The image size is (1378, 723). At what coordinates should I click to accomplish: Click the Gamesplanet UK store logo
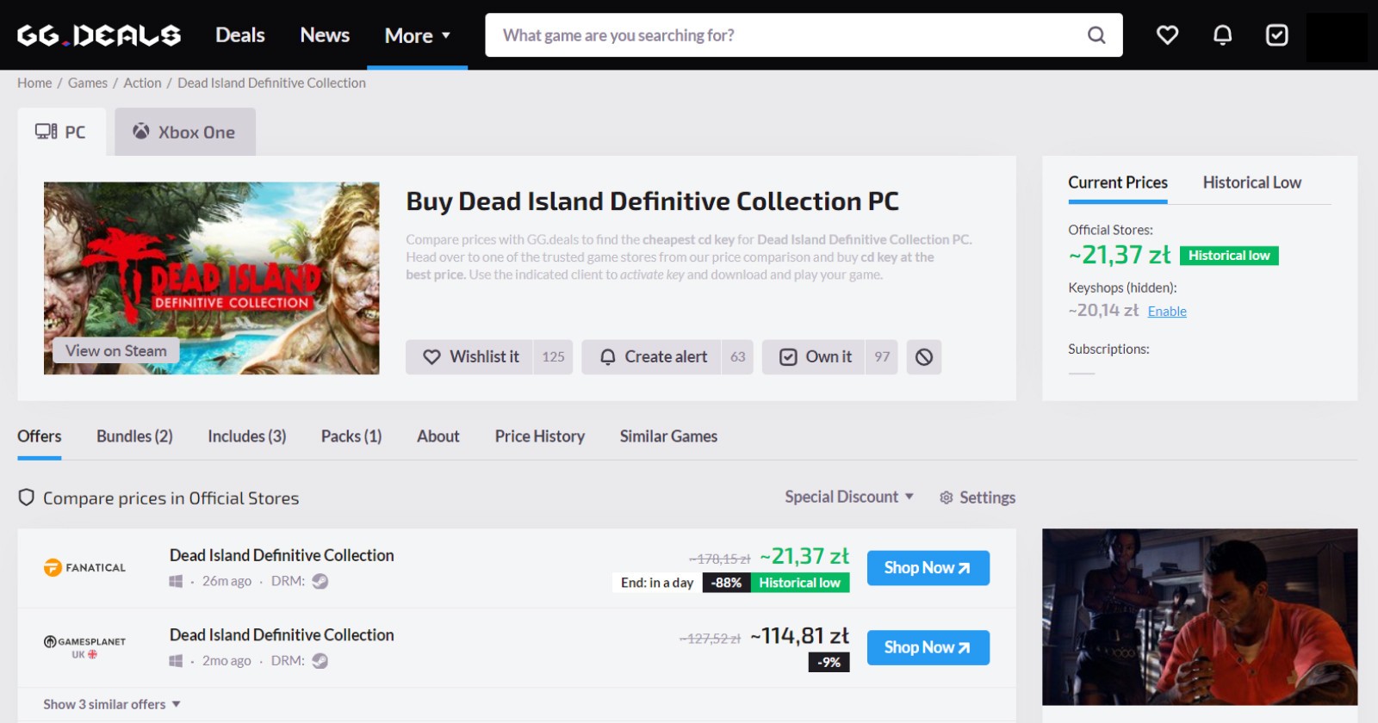click(x=84, y=647)
